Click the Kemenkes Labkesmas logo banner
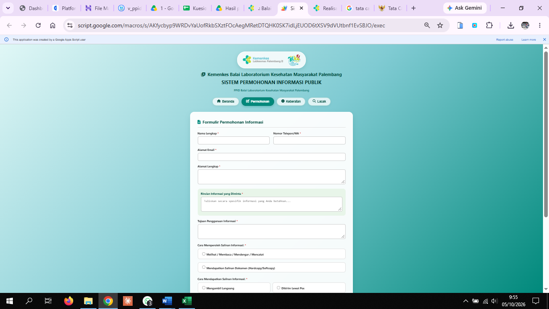Viewport: 549px width, 309px height. tap(271, 60)
